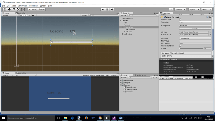Toggle Stats overlay in Game view
The image size is (215, 121).
coord(107,75)
